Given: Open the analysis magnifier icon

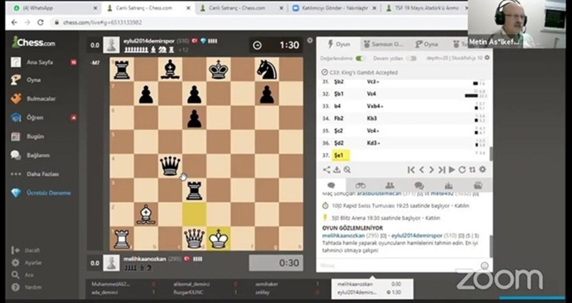Looking at the screenshot, I should click(x=347, y=170).
